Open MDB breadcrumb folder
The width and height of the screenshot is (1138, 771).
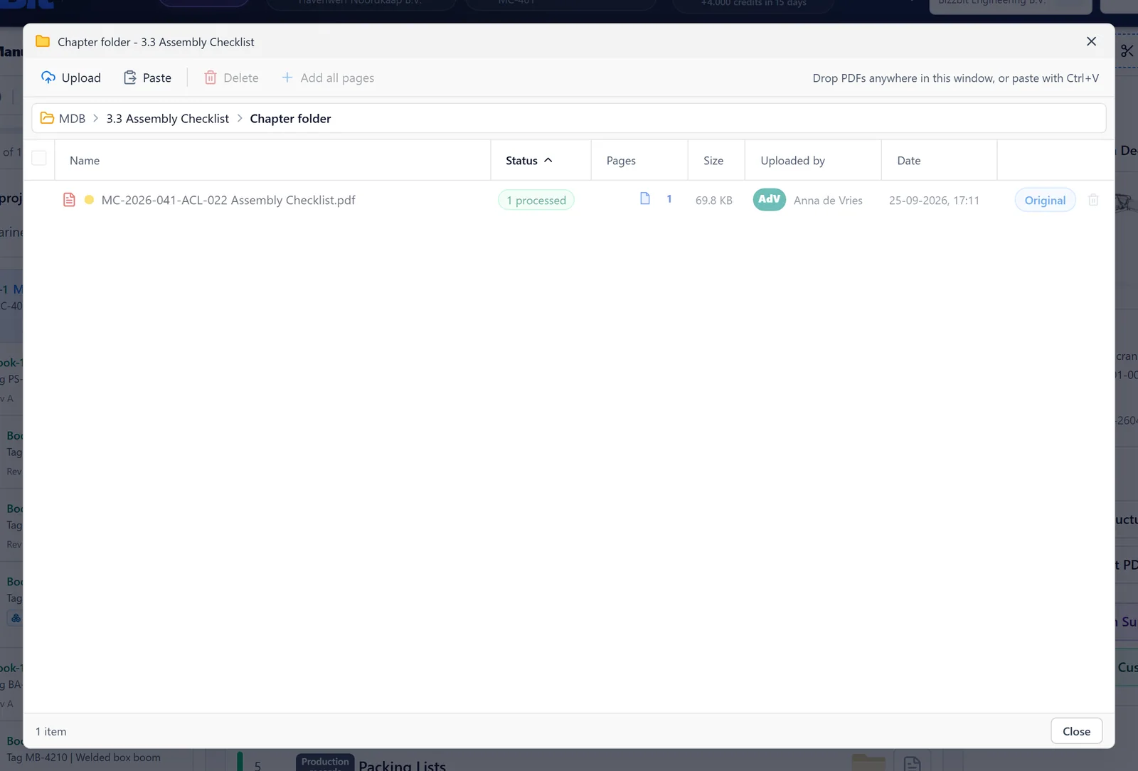click(63, 118)
